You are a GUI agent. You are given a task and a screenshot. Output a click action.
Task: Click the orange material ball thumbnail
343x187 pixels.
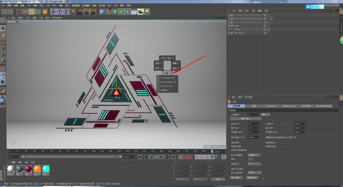[x=37, y=169]
